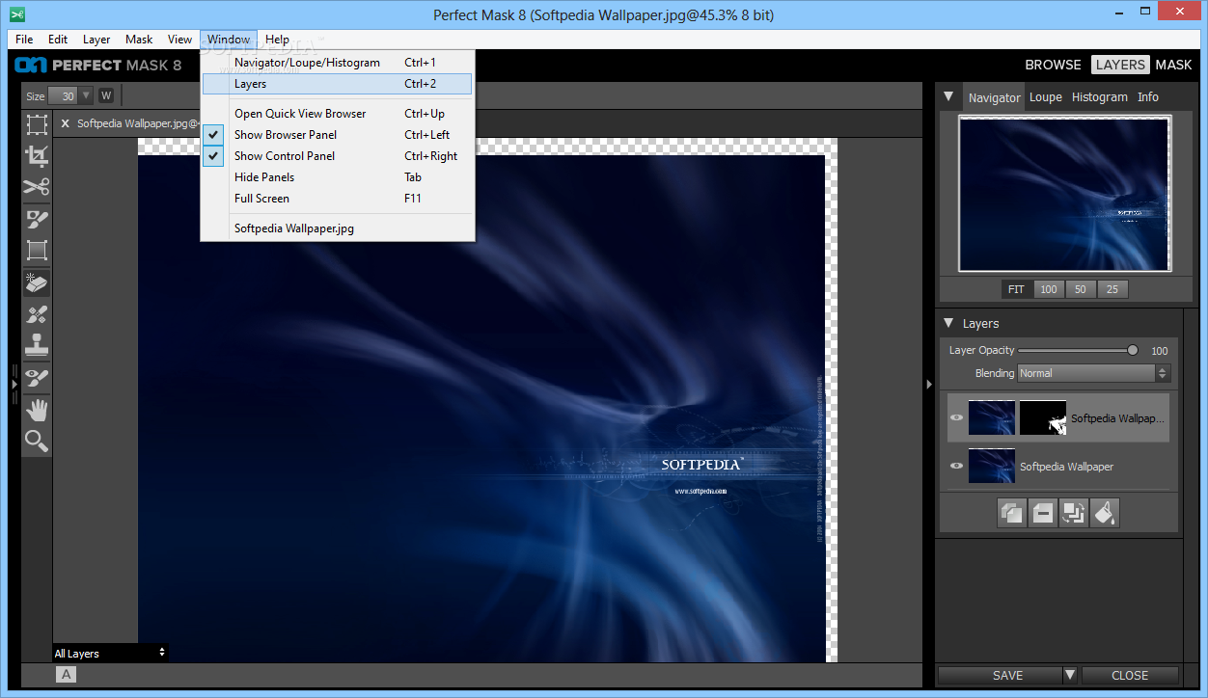Click the paint bucket fill layer icon
1208x698 pixels.
(x=1105, y=513)
